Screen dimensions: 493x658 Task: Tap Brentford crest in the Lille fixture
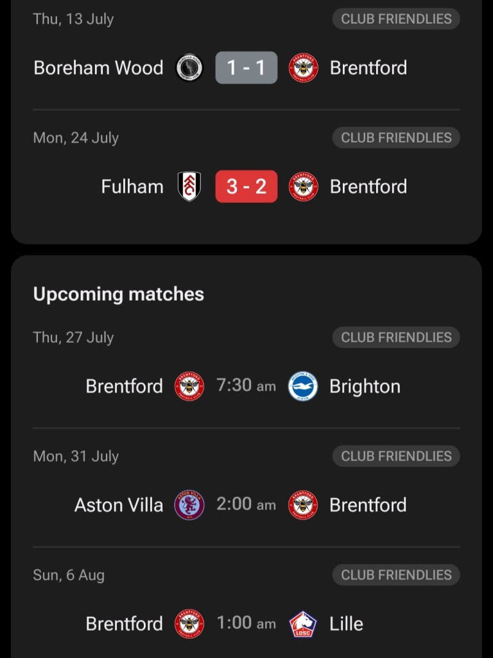[x=189, y=624]
